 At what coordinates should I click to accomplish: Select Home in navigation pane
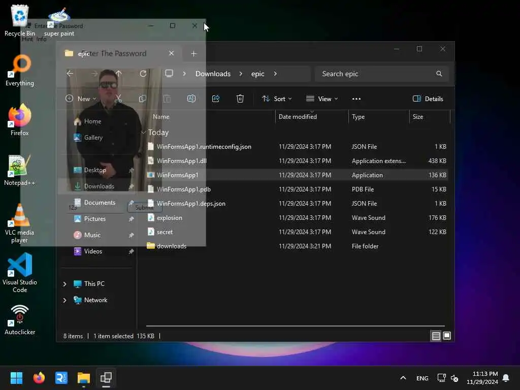92,121
